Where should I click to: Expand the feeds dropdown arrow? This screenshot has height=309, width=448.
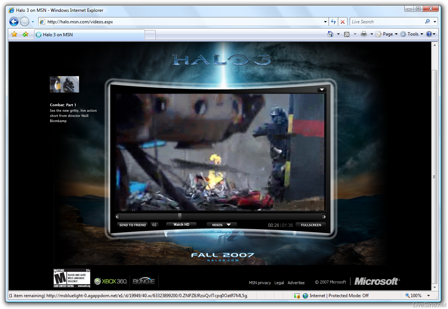pos(355,34)
